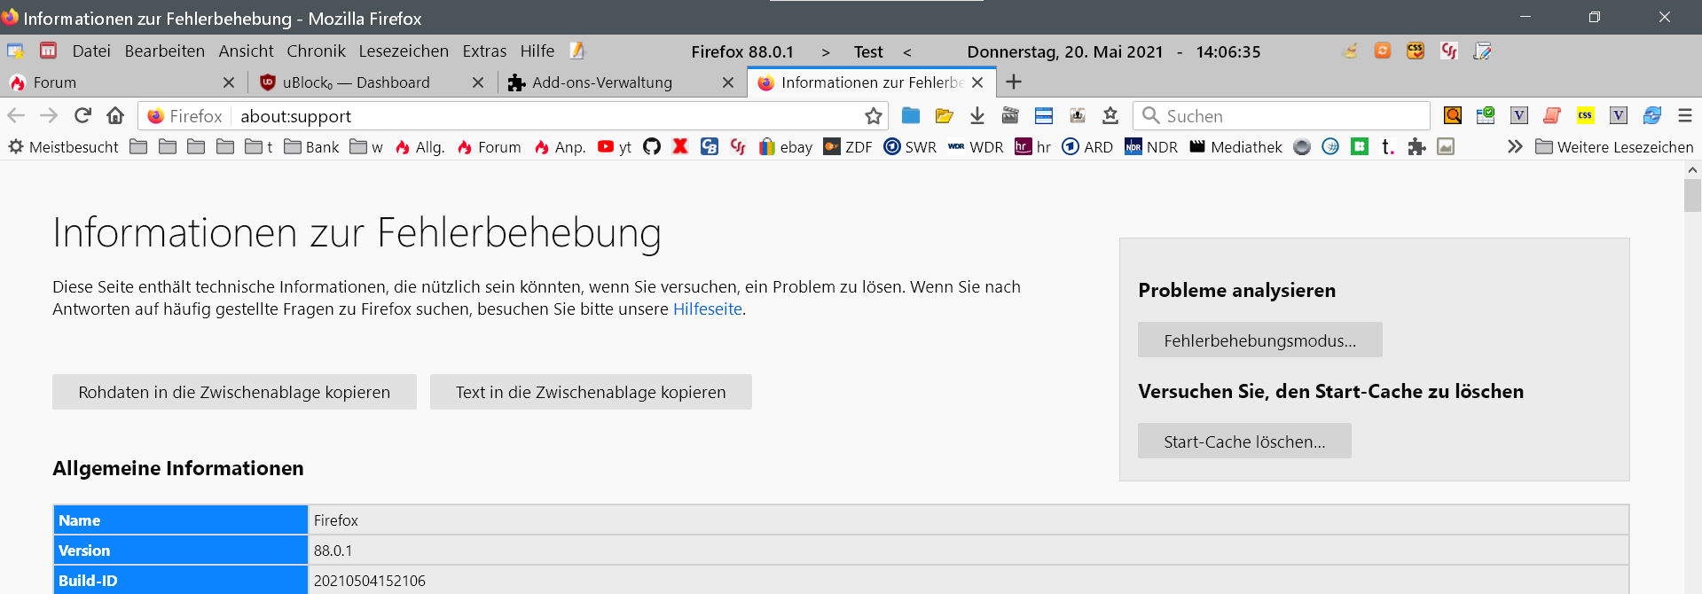This screenshot has width=1702, height=594.
Task: Click the 'Fehlerbehebungsmodus...' button
Action: (1259, 340)
